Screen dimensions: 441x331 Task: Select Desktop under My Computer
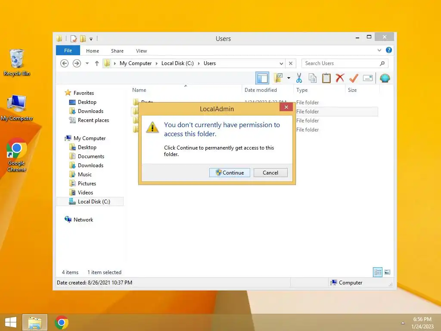[87, 147]
